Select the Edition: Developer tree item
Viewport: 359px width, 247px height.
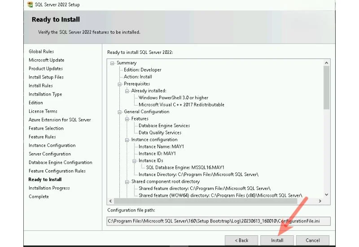(142, 70)
